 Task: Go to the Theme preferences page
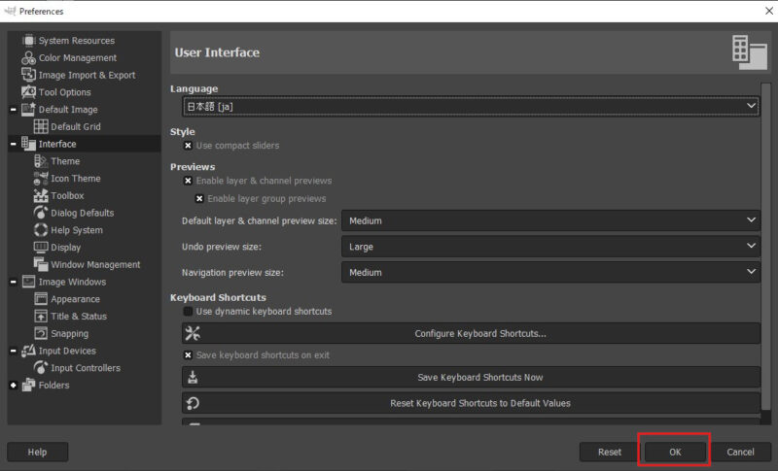(65, 161)
